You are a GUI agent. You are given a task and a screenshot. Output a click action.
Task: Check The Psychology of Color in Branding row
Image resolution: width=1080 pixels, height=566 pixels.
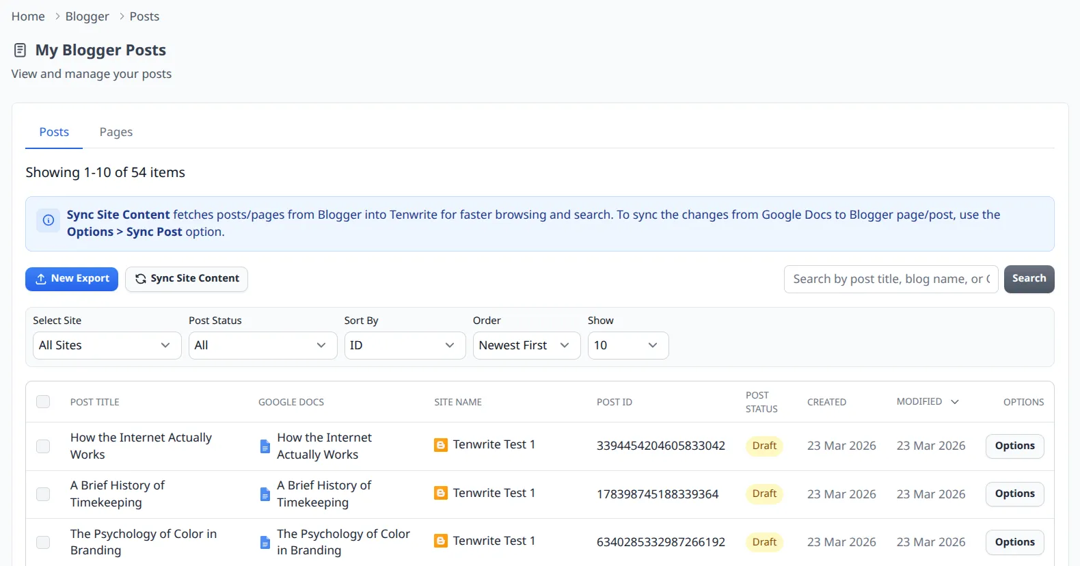43,542
